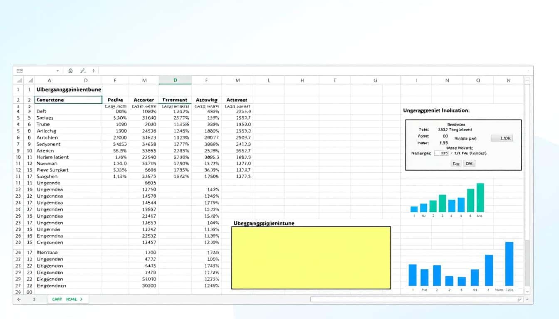
Task: Select the Nowman row label
Action: (x=46, y=164)
